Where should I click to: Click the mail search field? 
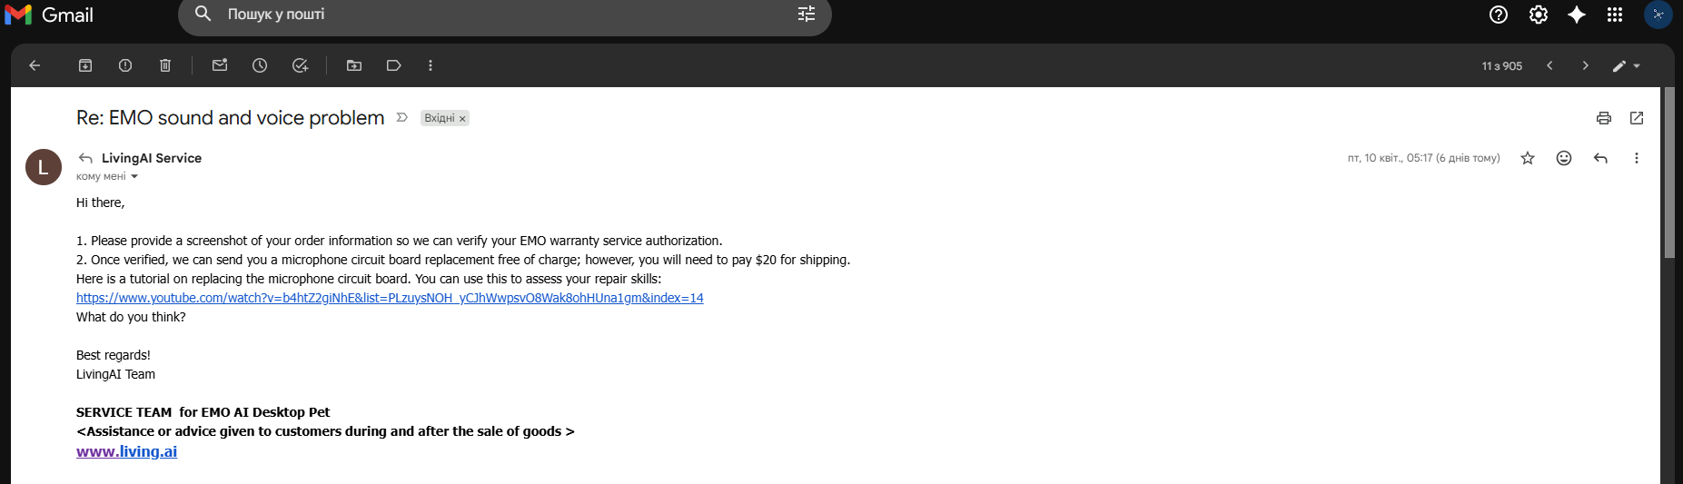(500, 15)
